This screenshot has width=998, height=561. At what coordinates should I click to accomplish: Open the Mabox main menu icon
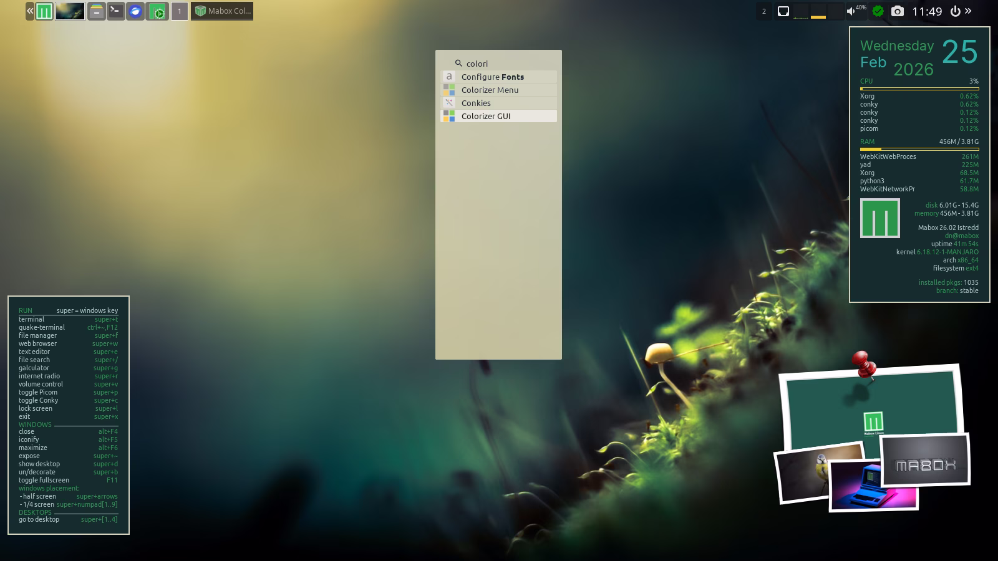tap(44, 11)
